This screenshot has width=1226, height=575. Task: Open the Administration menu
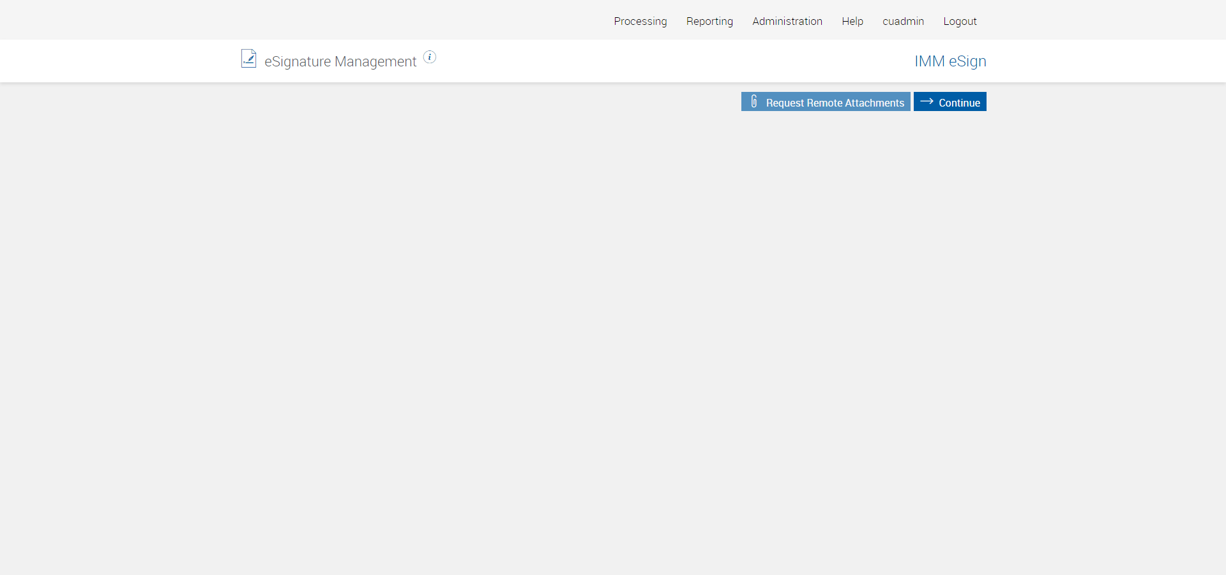coord(787,21)
